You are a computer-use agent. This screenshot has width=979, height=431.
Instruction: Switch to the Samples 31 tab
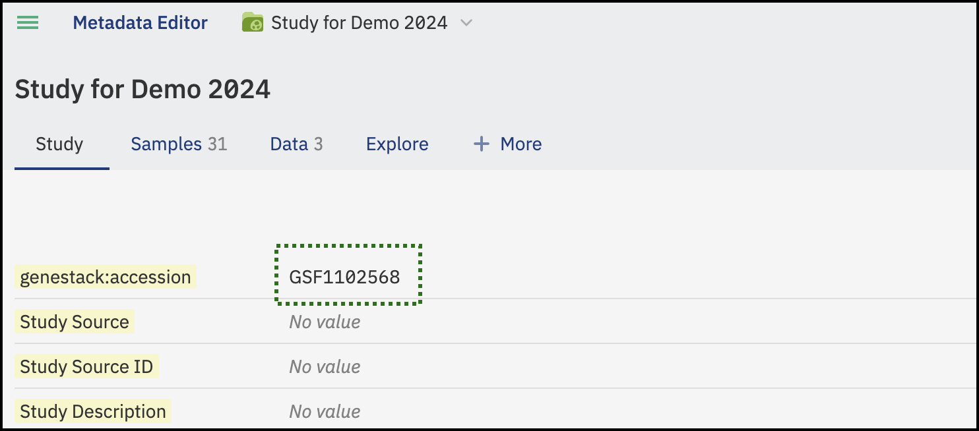pyautogui.click(x=179, y=144)
